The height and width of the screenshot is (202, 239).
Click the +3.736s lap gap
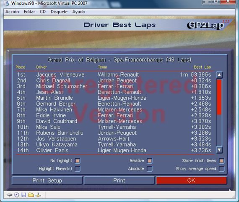(201, 150)
